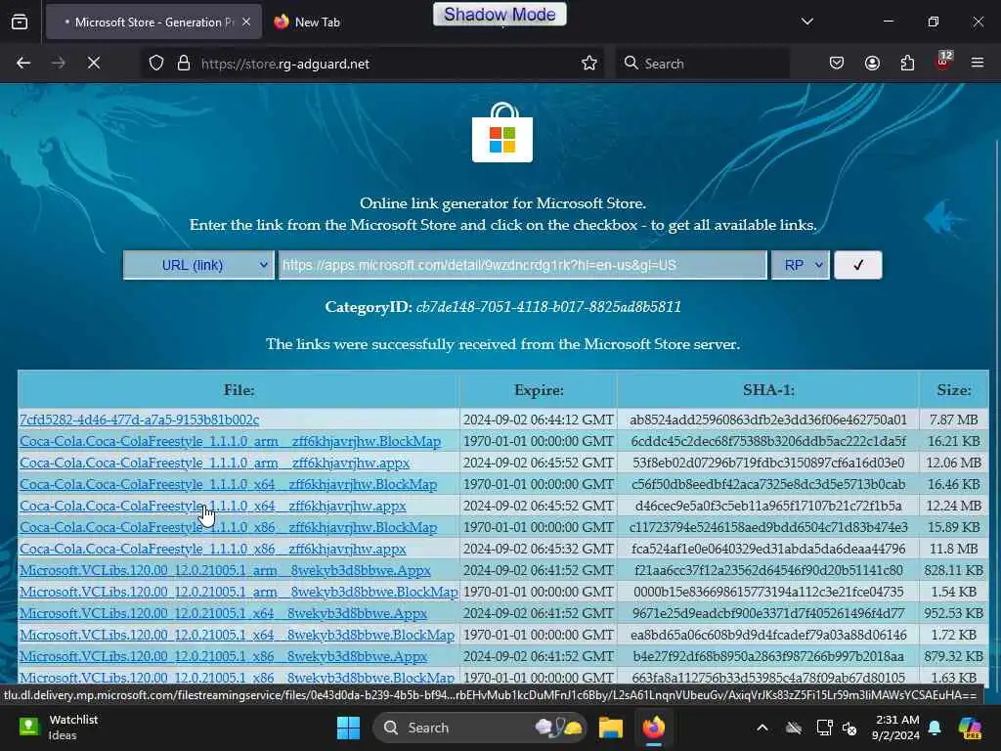This screenshot has height=751, width=1001.
Task: Open the URL (link) type dropdown
Action: [x=198, y=265]
